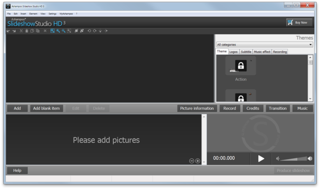Select the second locked theme thumbnail

click(x=241, y=95)
